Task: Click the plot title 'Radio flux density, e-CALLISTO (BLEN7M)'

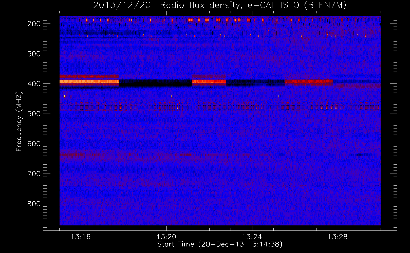Action: pos(253,5)
